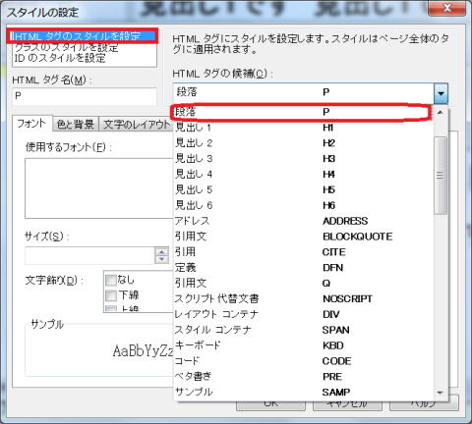Choose '見出し 1 H1' from the list
472x424 pixels.
(x=303, y=128)
